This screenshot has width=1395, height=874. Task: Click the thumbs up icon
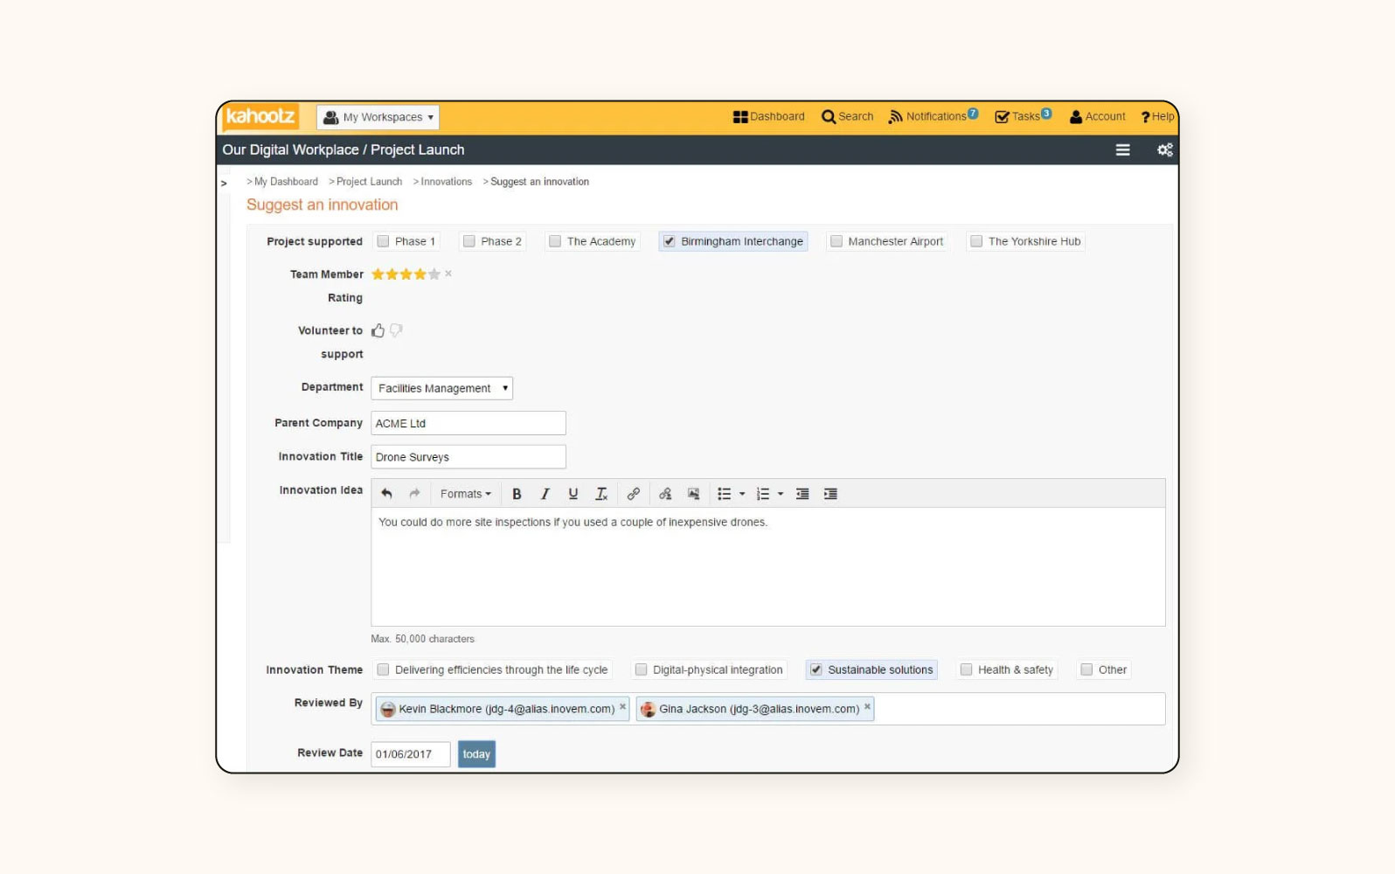pyautogui.click(x=378, y=330)
